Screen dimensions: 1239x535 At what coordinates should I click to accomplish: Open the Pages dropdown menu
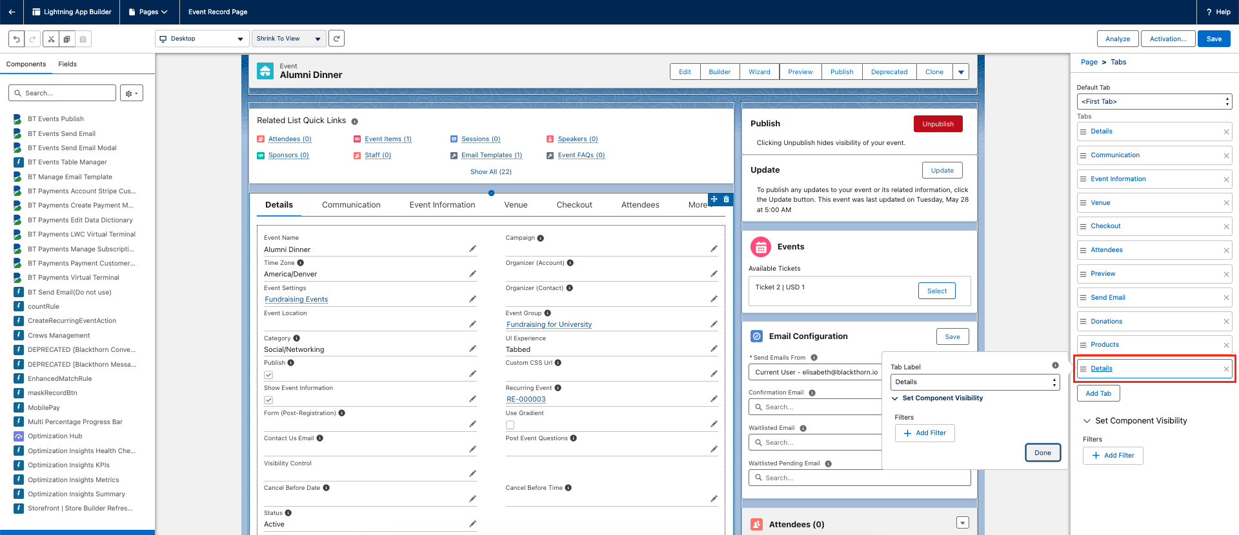pos(148,12)
